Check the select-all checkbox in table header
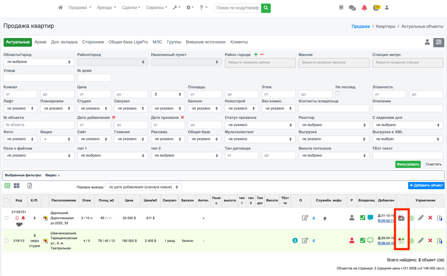 coord(6,200)
